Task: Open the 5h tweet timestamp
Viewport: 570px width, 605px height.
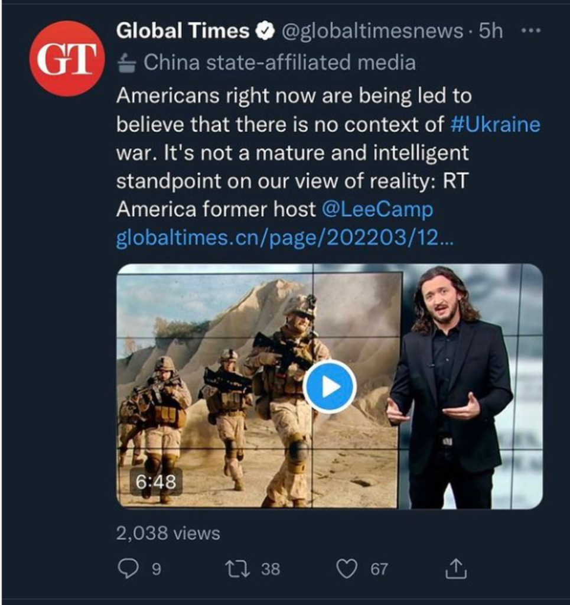Action: 491,31
